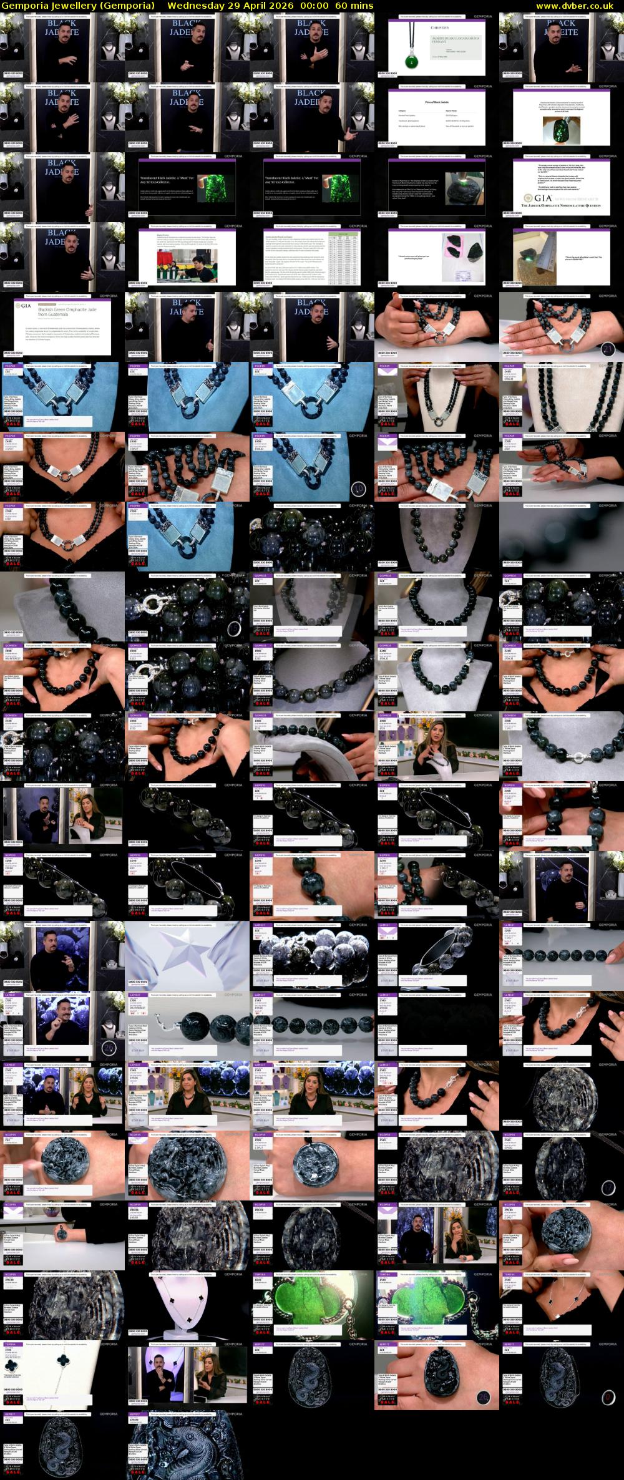Screen dimensions: 624x1480
Task: Select necklace-in-hands thumbnail with '21' countdown badge
Action: click(x=562, y=327)
